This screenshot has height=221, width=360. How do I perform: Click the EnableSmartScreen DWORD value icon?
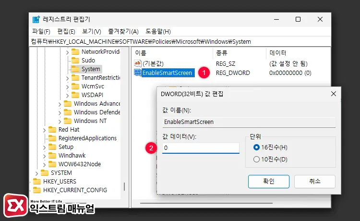point(138,73)
